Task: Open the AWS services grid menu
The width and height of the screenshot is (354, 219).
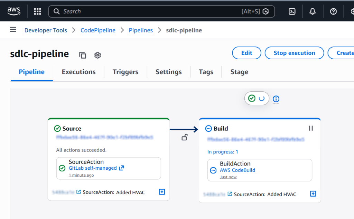Action: 37,11
